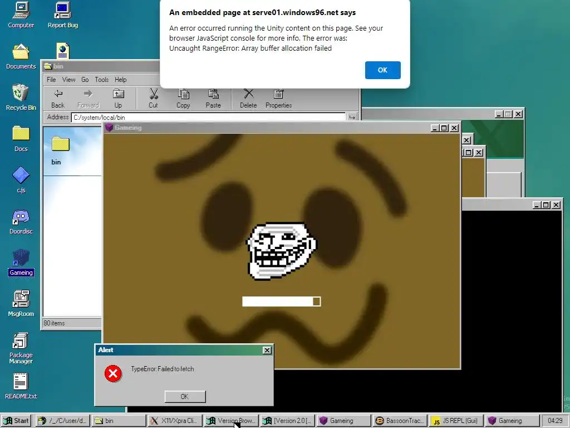Open the File menu in explorer
The image size is (570, 428).
tap(51, 79)
